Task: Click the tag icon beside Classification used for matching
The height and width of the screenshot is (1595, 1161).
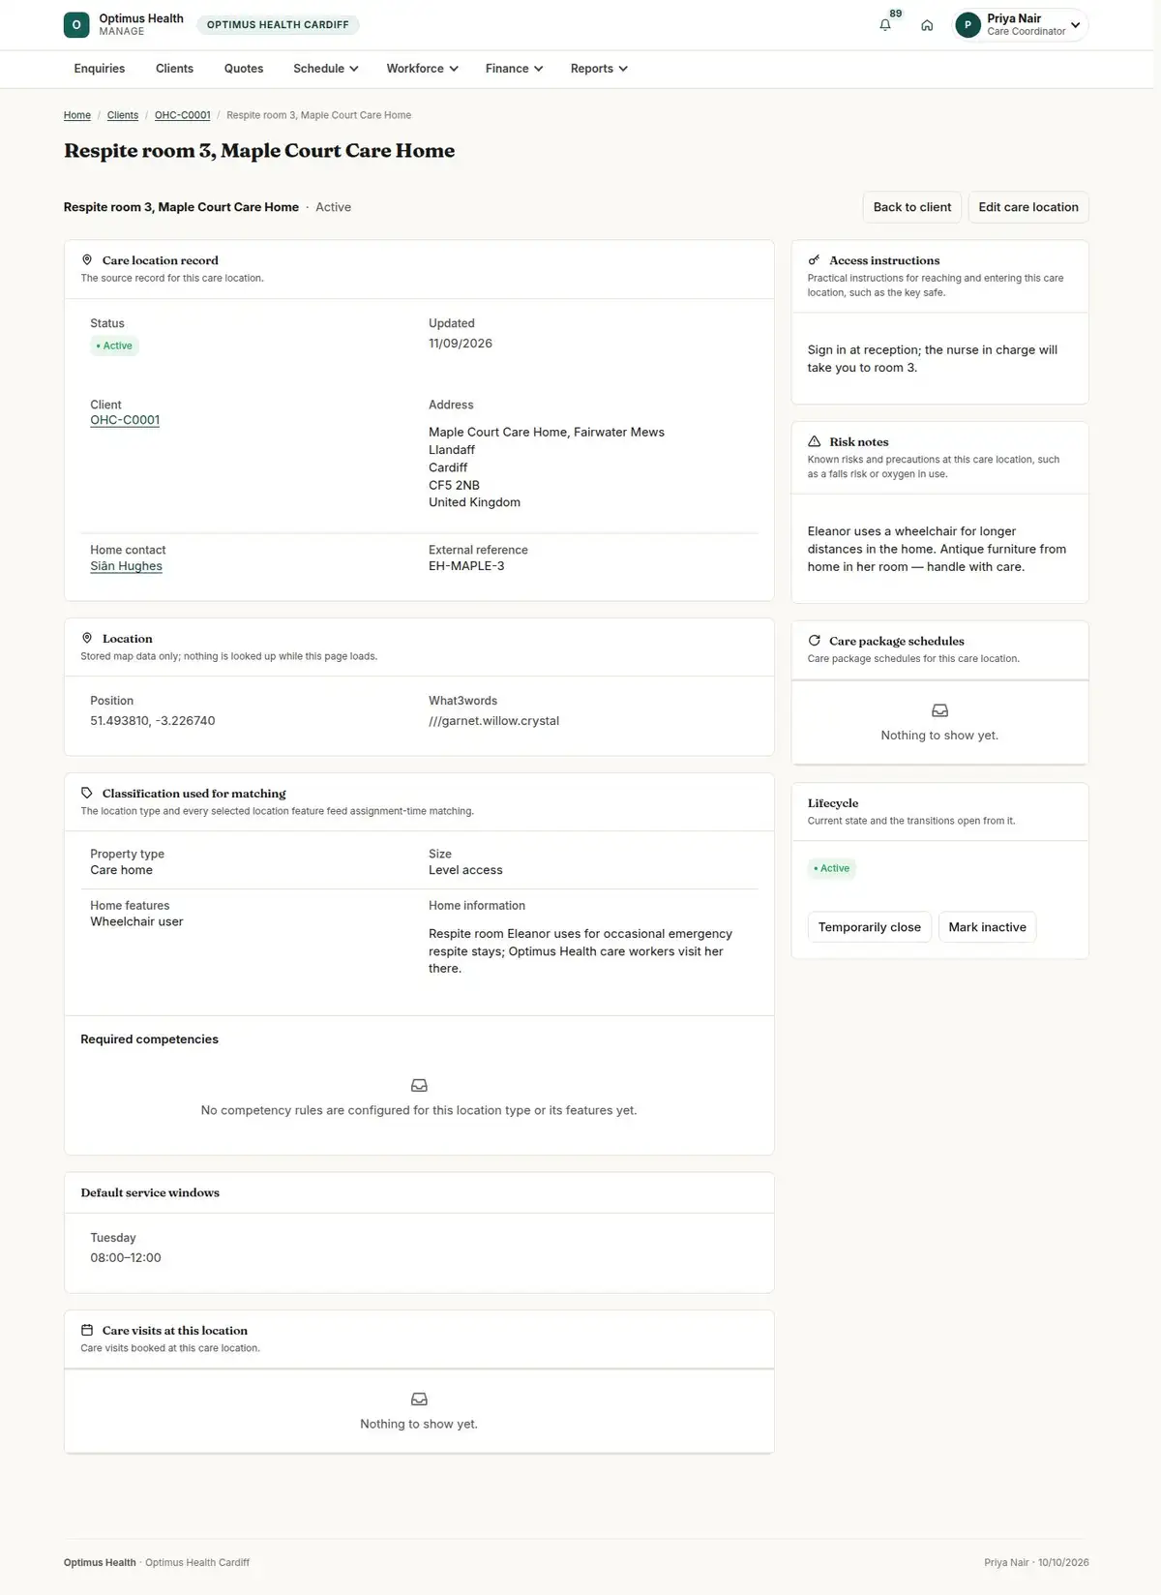Action: 87,794
